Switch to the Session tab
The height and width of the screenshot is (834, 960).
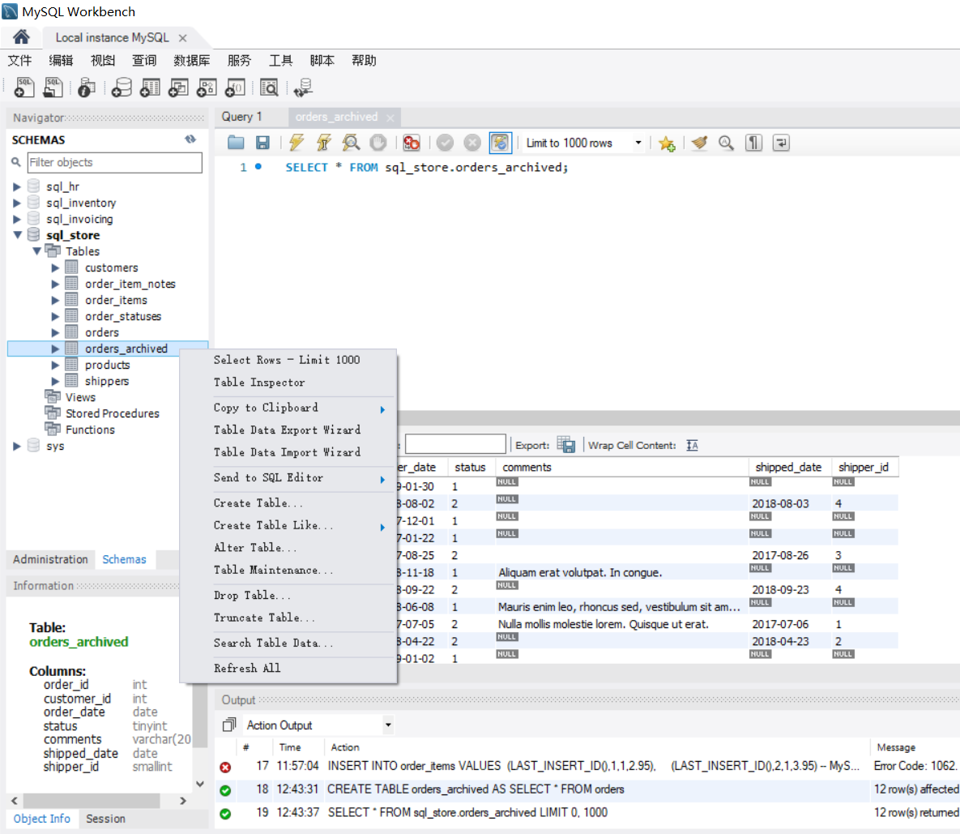(x=105, y=819)
